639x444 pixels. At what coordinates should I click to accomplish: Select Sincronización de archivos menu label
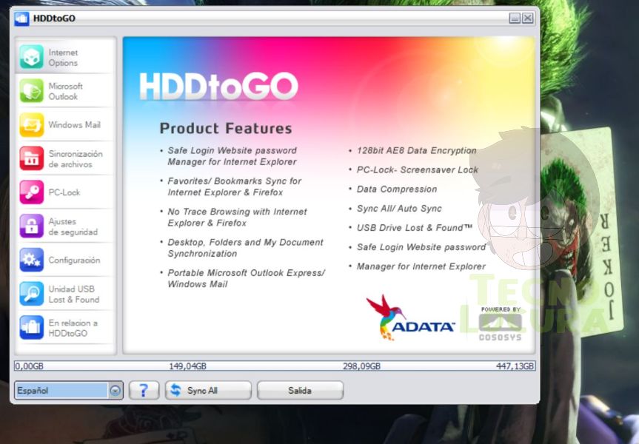76,159
